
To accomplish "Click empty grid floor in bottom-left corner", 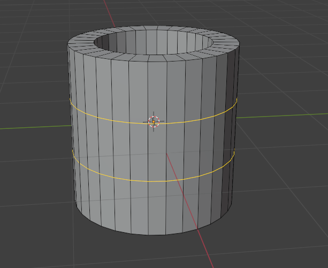I will pos(27,241).
